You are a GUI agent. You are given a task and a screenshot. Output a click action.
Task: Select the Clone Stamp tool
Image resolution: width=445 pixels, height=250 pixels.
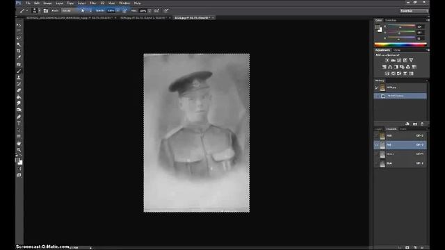click(19, 77)
